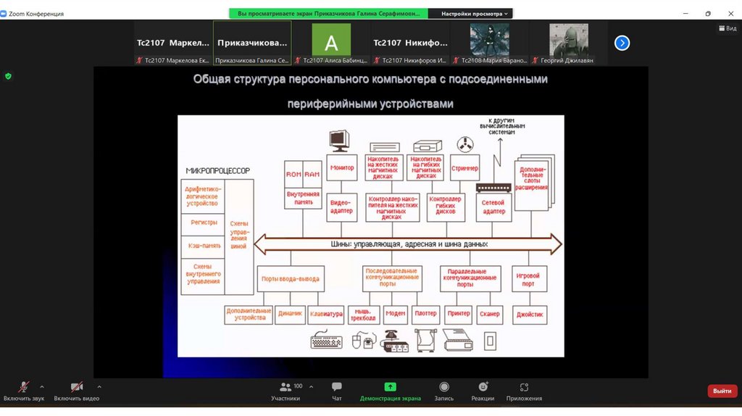Screen dimensions: 742x416
Task: Expand arrow next to Участники
Action: [x=311, y=387]
